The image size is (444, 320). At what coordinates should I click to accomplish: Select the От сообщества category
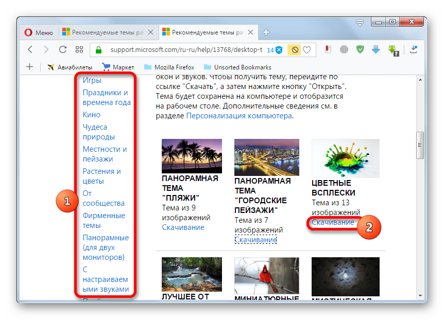[104, 198]
